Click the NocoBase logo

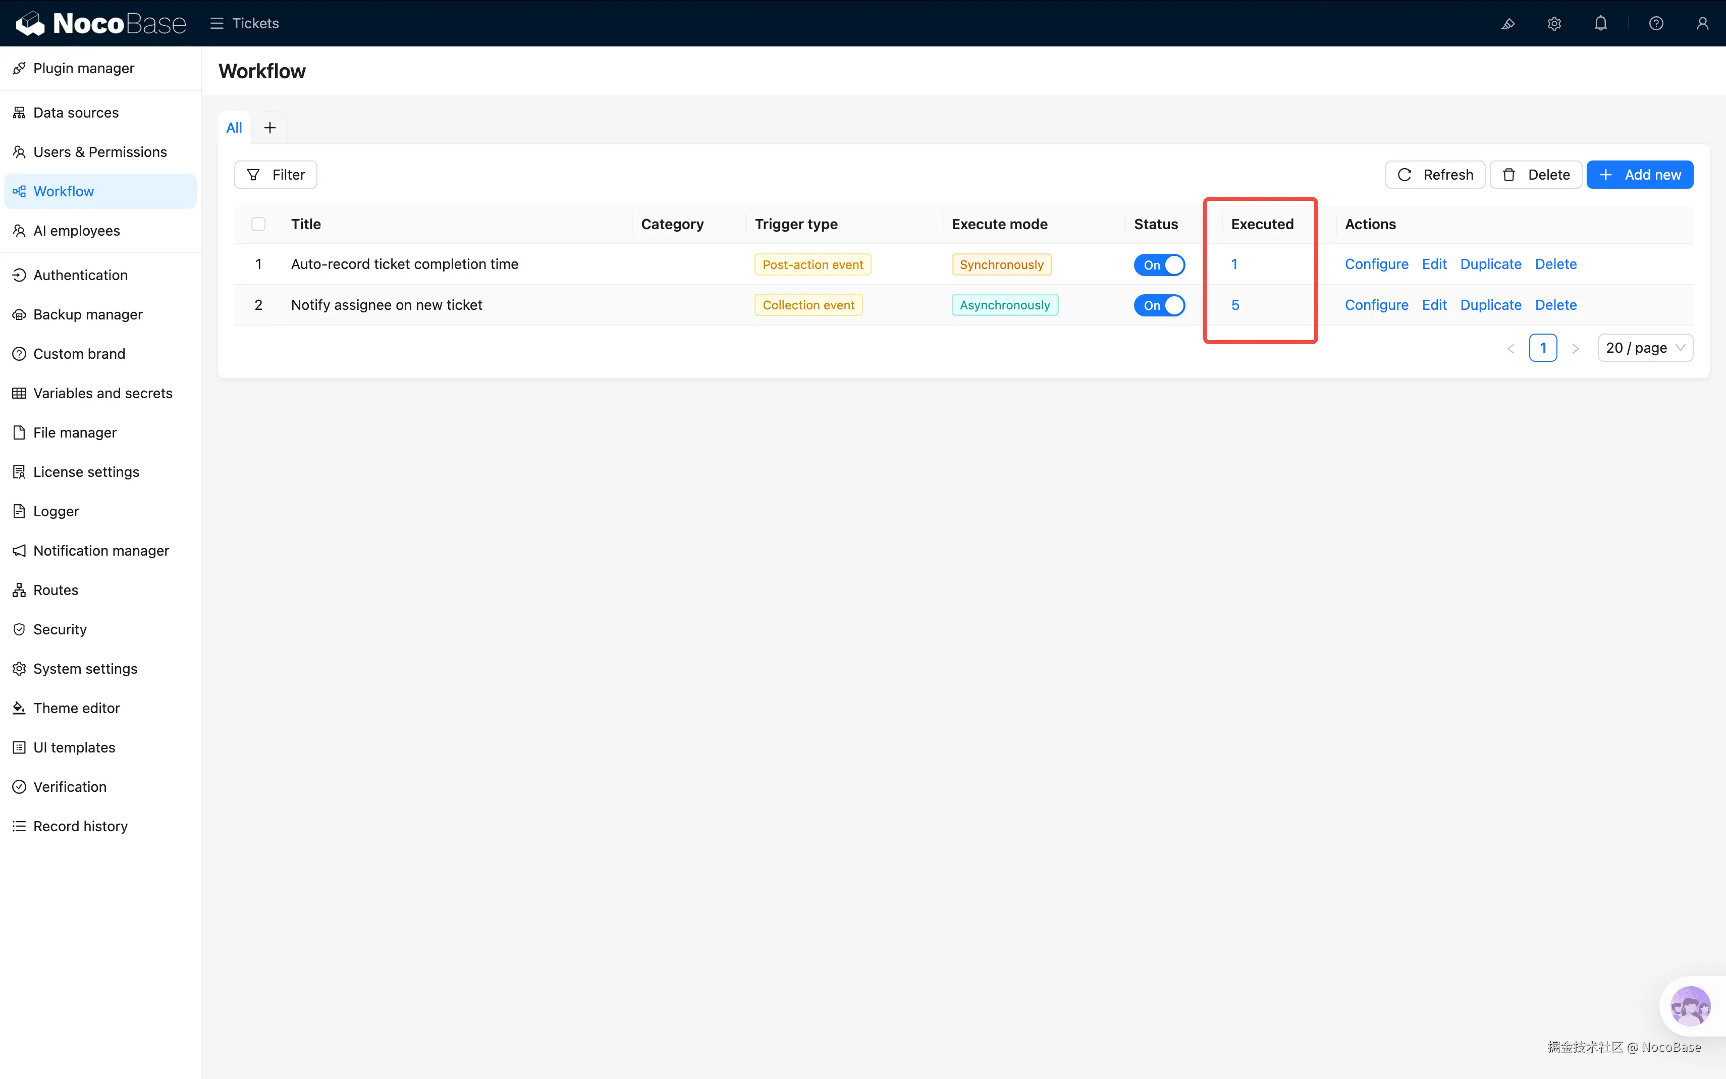(100, 24)
